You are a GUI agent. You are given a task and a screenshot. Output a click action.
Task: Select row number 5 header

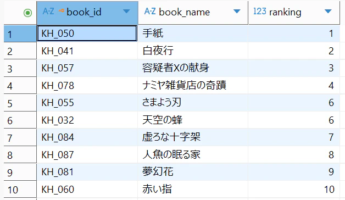click(20, 103)
